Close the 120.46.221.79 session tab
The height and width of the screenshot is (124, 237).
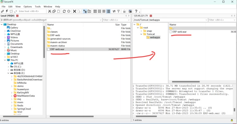(151, 16)
